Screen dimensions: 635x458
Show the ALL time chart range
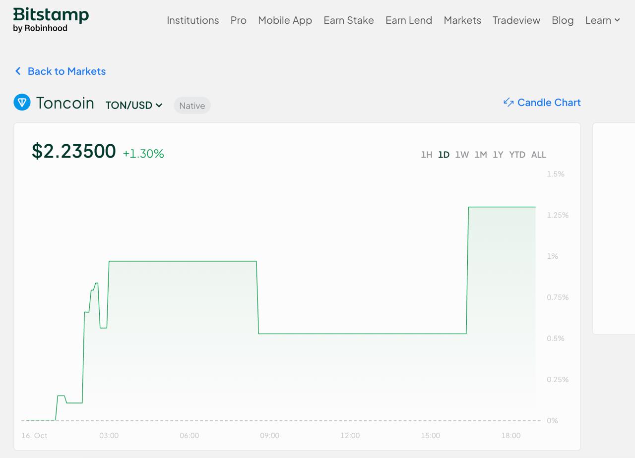(538, 155)
